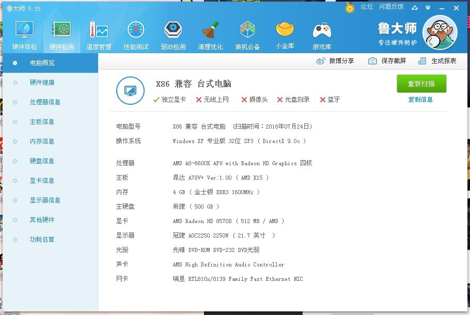Viewport: 470px width, 315px height.
Task: Minimize the 鲁大师 window
Action: (442, 8)
